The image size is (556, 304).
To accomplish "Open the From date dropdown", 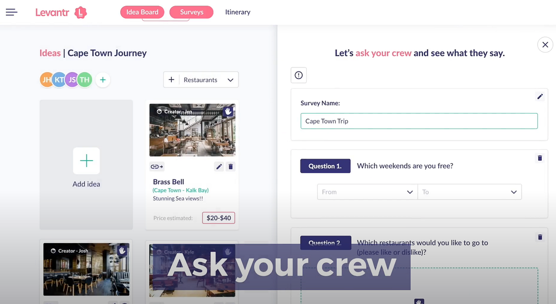I will [367, 192].
